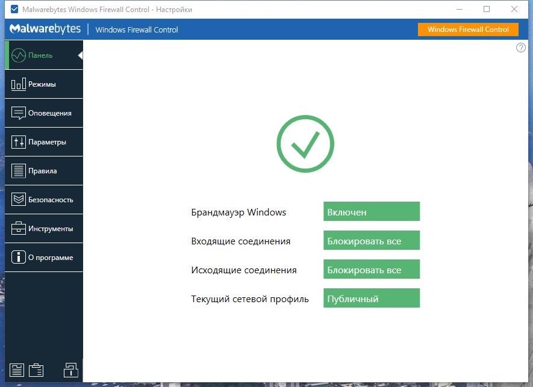The image size is (533, 387).
Task: Click the Исходящие соединения label
Action: point(244,270)
